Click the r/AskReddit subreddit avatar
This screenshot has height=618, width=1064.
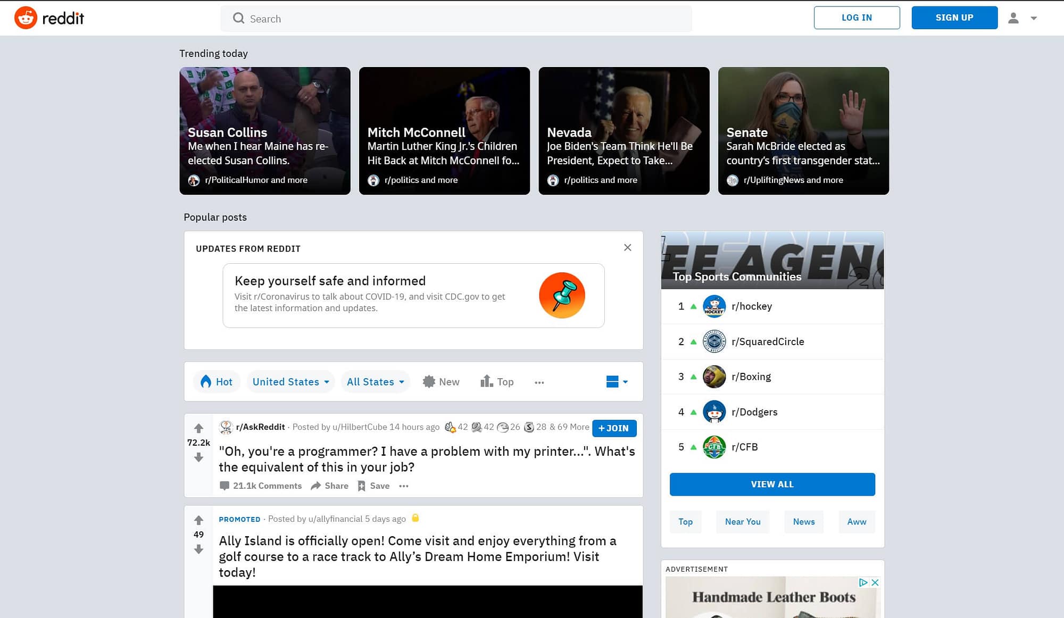(x=226, y=427)
